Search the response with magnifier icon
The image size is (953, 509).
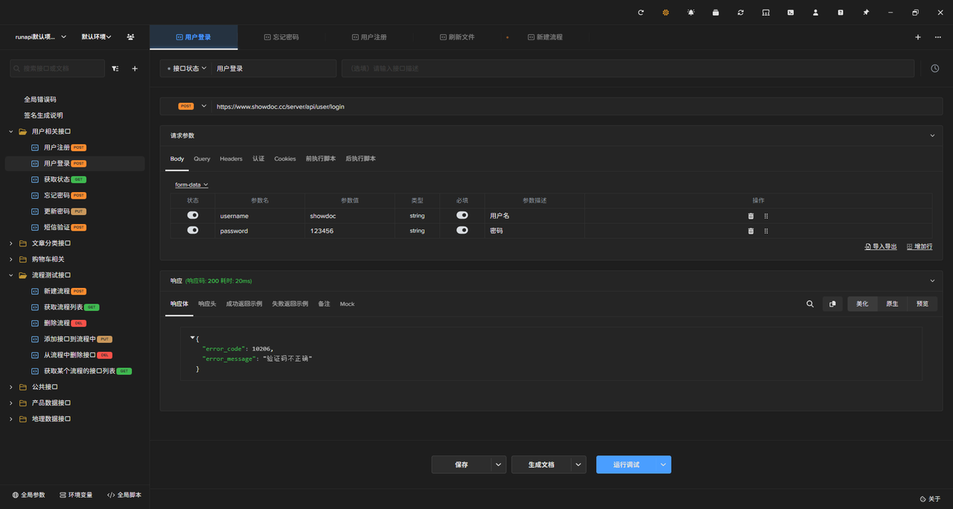pyautogui.click(x=810, y=304)
